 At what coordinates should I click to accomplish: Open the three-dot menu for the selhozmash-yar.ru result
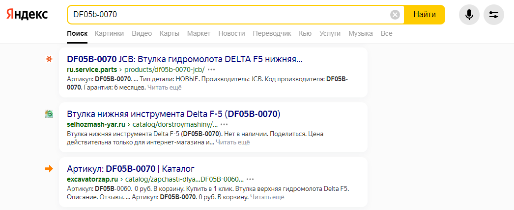click(224, 124)
